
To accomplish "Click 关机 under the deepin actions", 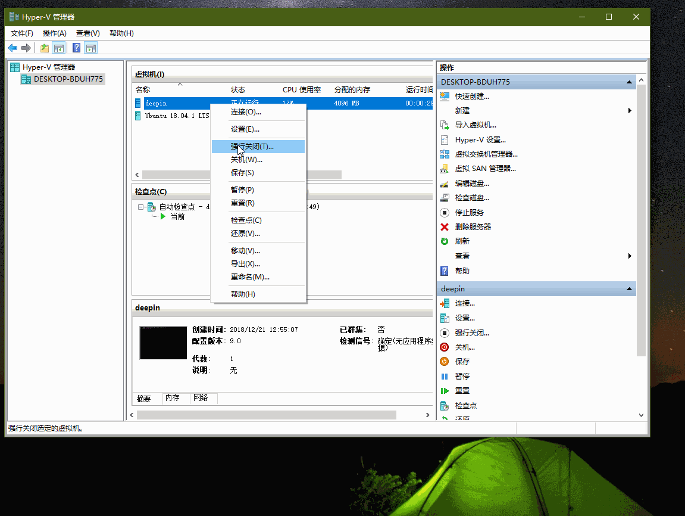I will coord(465,347).
